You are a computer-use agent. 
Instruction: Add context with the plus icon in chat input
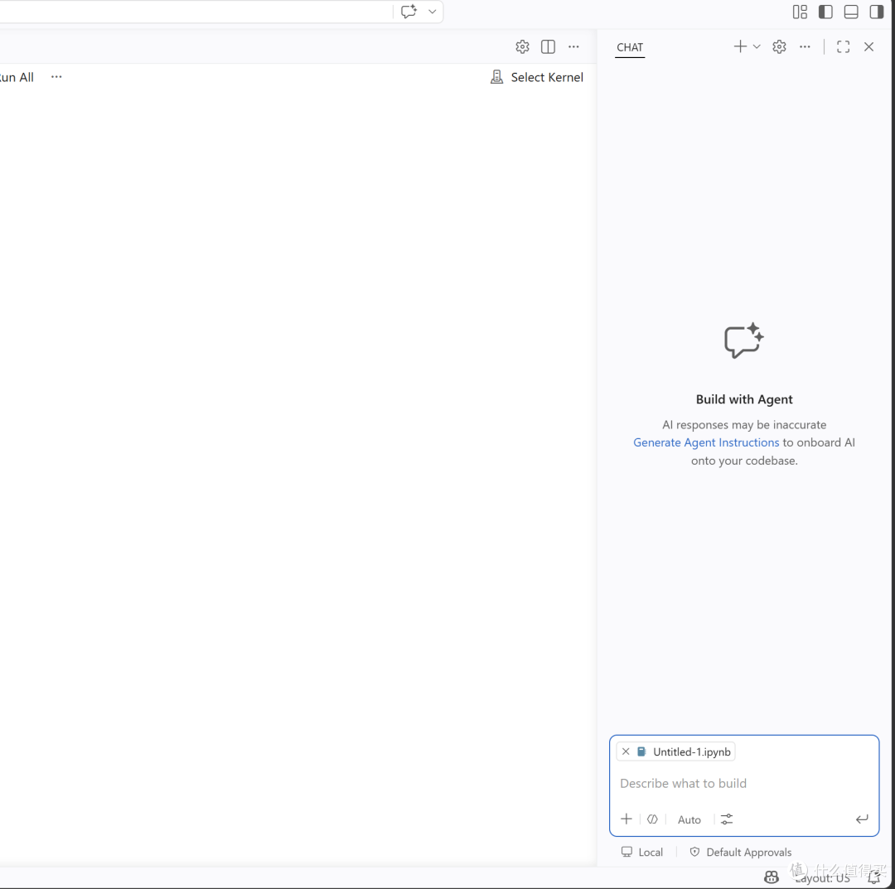[x=626, y=819]
